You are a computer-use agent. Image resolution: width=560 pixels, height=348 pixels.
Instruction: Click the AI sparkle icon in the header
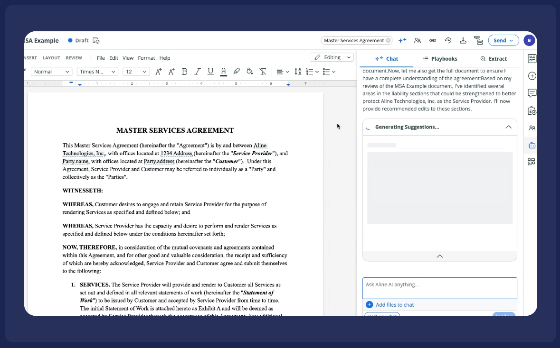(402, 40)
